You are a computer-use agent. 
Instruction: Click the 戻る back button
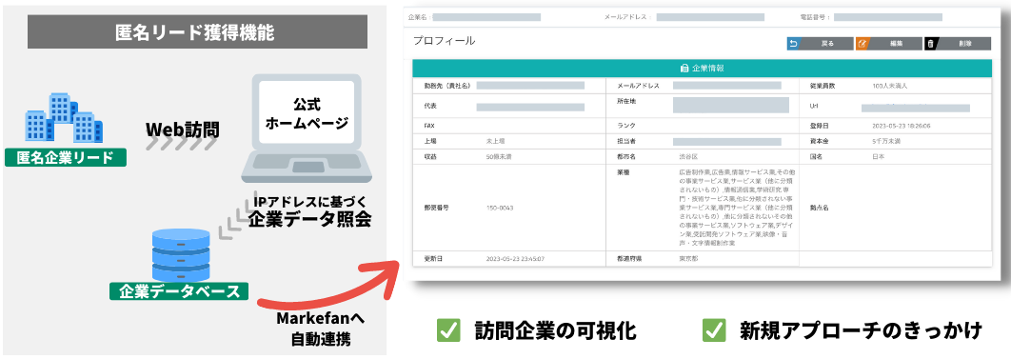click(x=821, y=44)
